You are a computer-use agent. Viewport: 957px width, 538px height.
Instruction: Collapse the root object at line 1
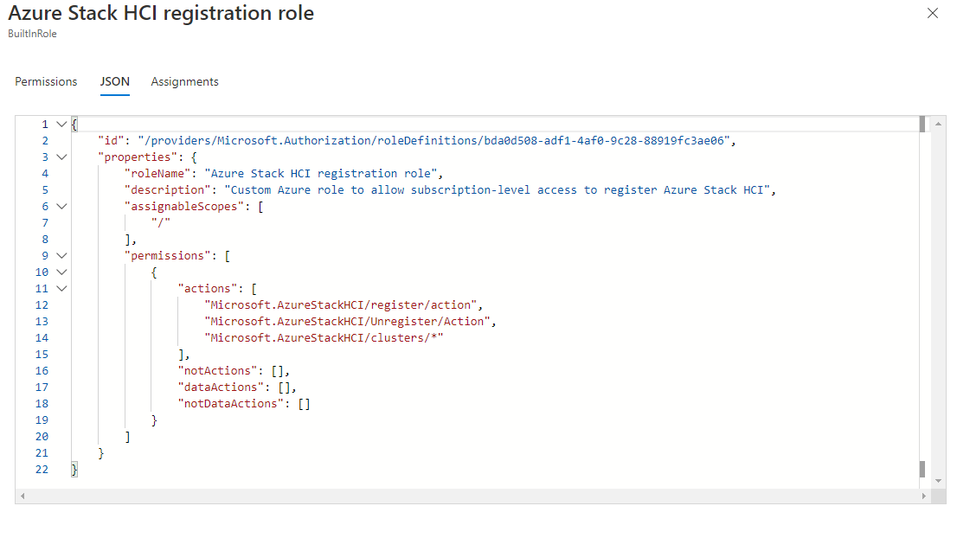(61, 125)
